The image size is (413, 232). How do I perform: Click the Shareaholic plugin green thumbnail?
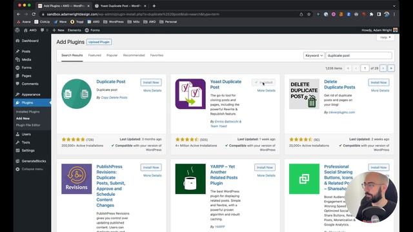click(x=304, y=179)
